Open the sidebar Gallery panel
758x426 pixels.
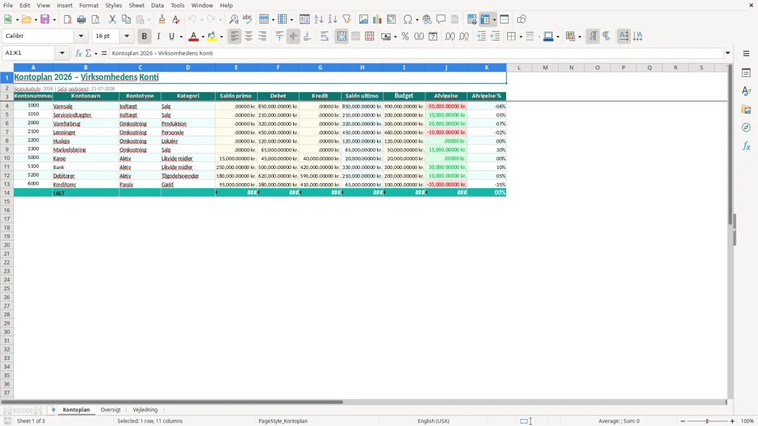pyautogui.click(x=746, y=109)
